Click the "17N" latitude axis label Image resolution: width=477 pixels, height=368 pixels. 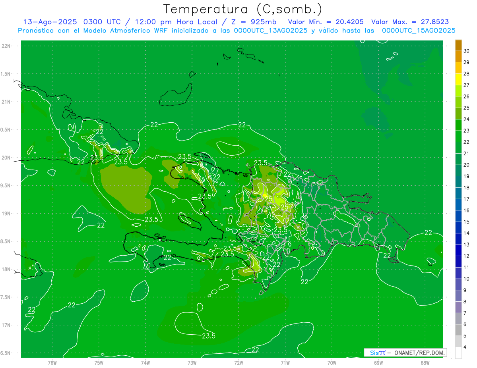pyautogui.click(x=7, y=325)
